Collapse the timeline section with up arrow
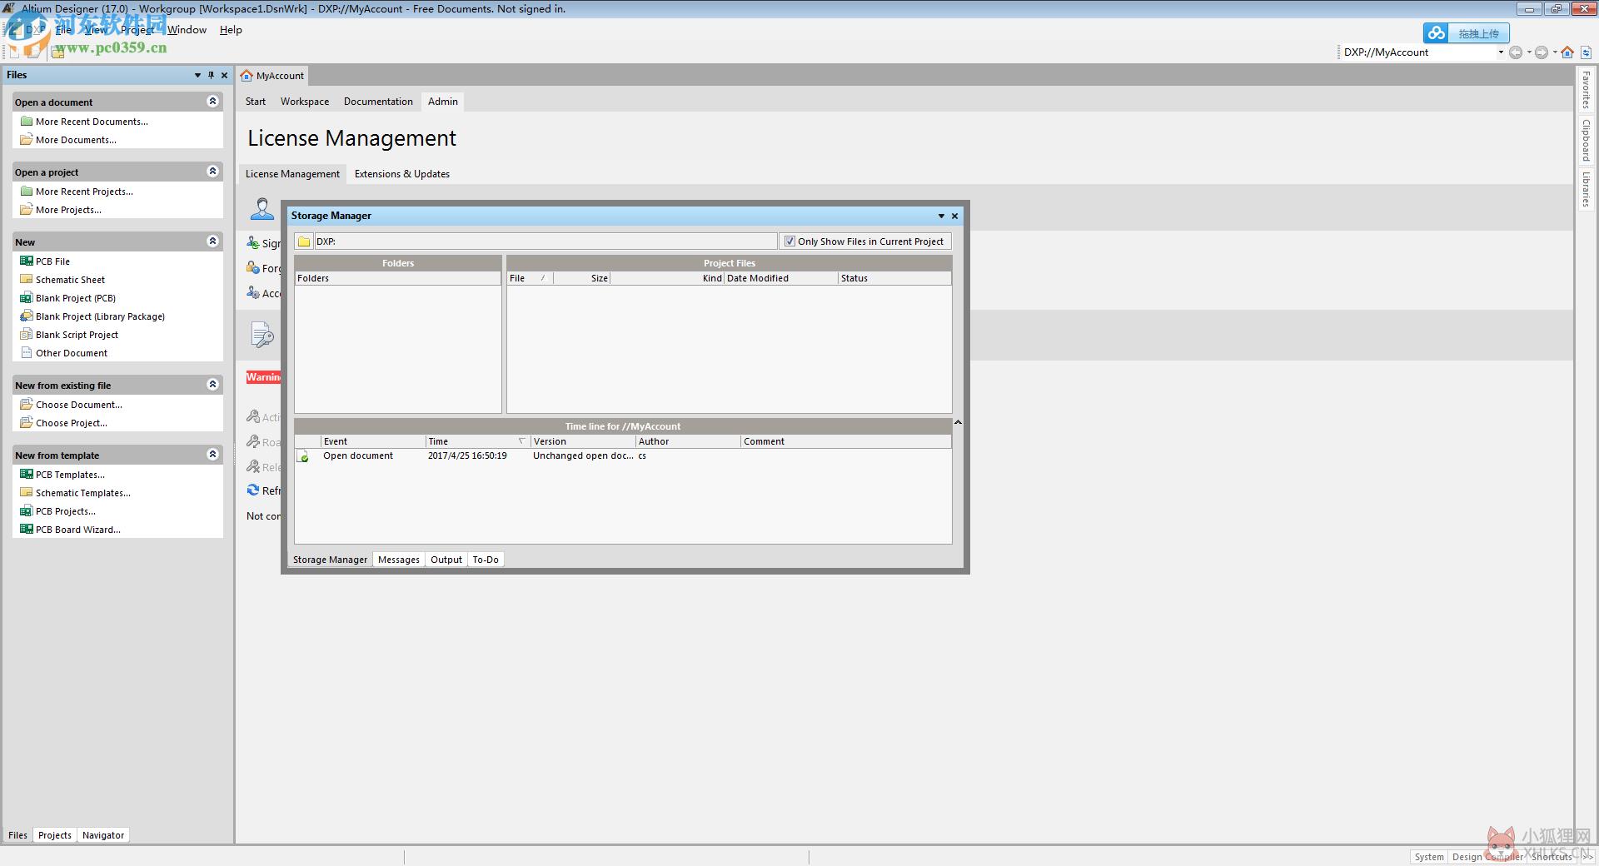The image size is (1599, 866). pyautogui.click(x=958, y=423)
